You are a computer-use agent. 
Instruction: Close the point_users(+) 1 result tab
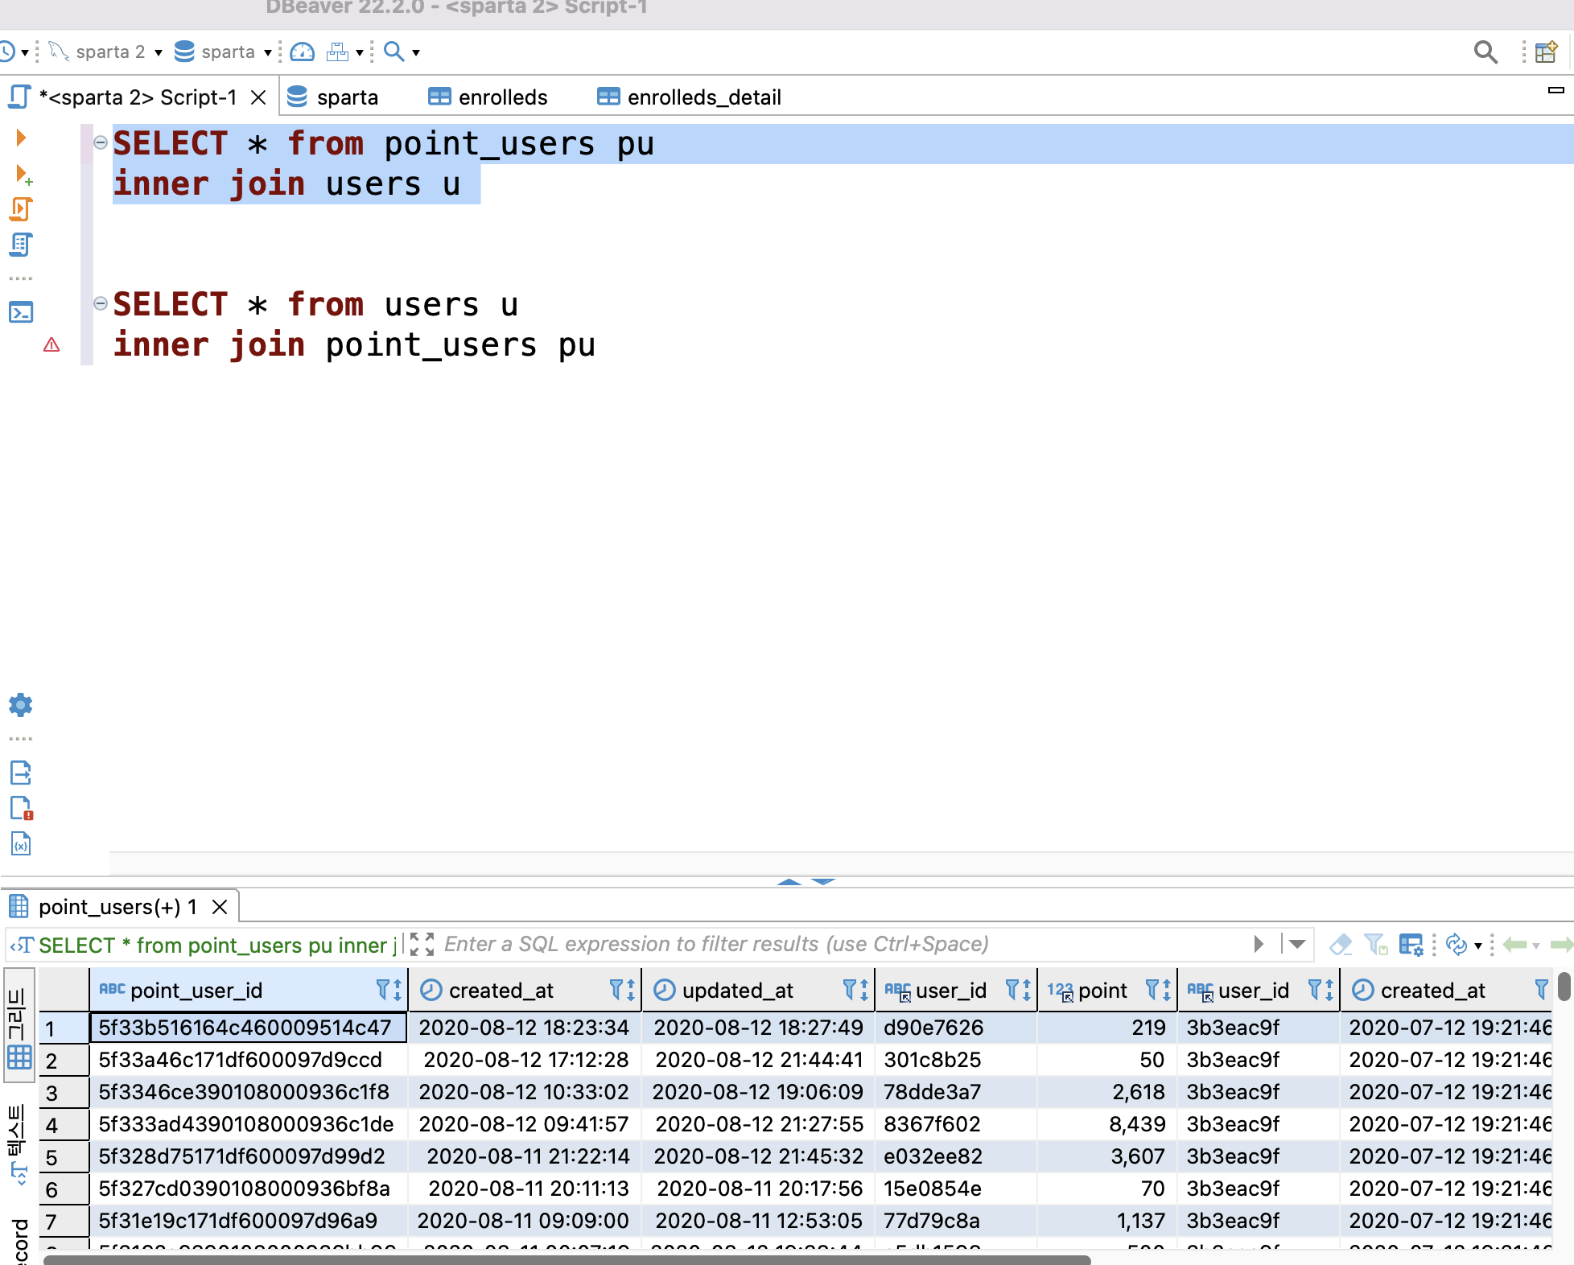tap(220, 907)
